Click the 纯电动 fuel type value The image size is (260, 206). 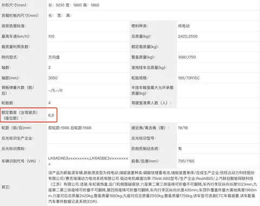click(x=184, y=26)
